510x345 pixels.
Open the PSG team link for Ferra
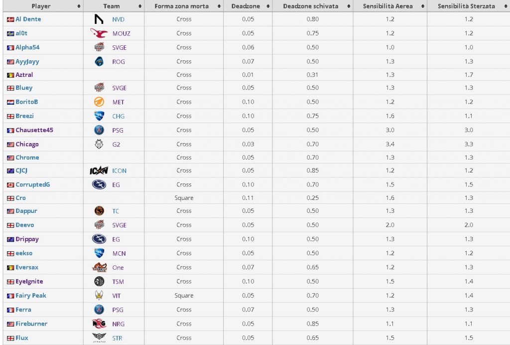118,310
